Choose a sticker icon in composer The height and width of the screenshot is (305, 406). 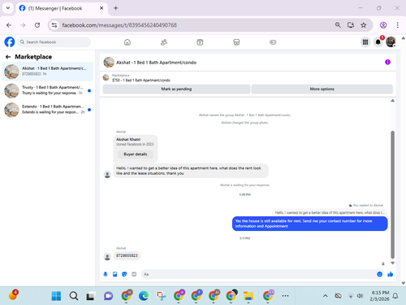[x=124, y=274]
